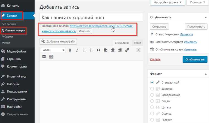Click Сохранить draft button
The height and width of the screenshot is (123, 209).
(x=159, y=27)
